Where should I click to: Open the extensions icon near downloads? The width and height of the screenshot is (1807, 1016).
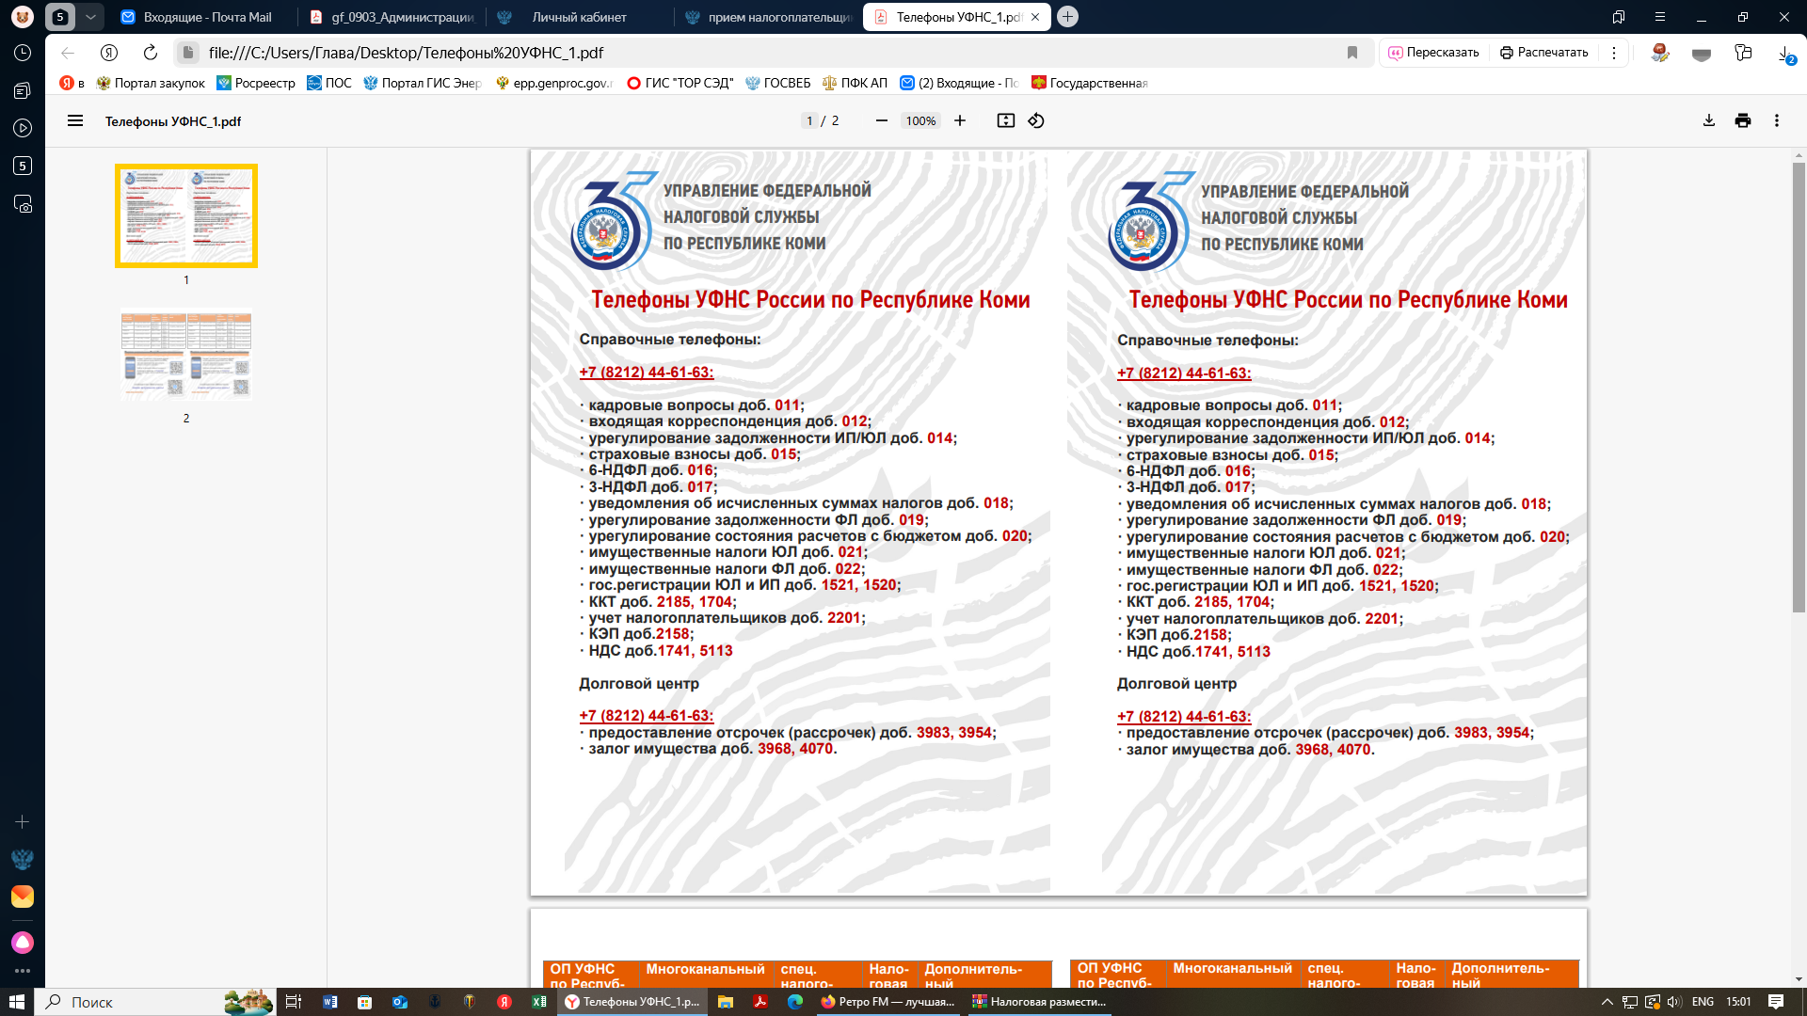pyautogui.click(x=1743, y=54)
